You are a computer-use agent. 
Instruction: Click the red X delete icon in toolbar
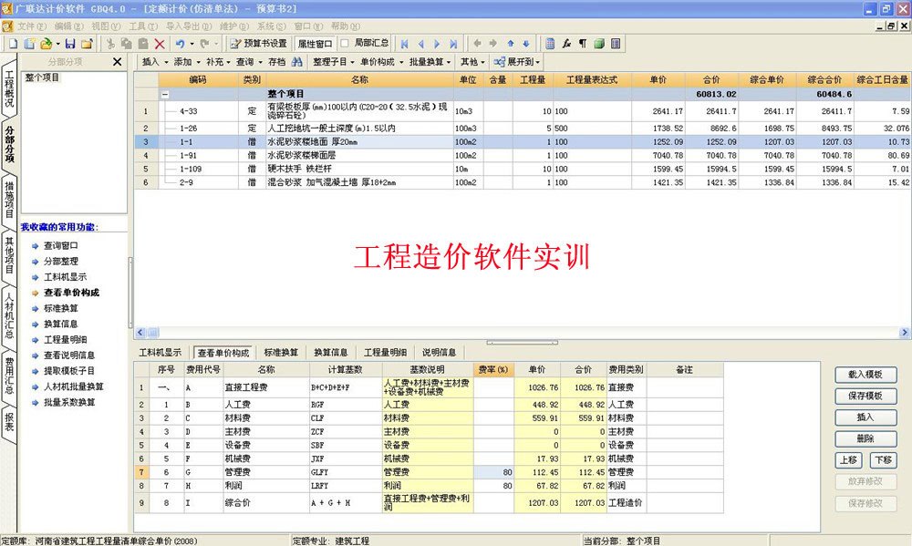(x=160, y=43)
